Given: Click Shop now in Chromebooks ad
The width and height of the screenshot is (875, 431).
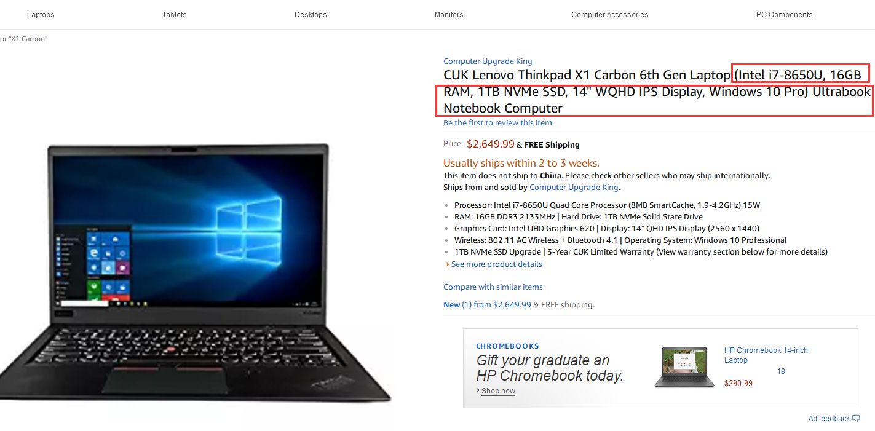Looking at the screenshot, I should click(x=498, y=391).
